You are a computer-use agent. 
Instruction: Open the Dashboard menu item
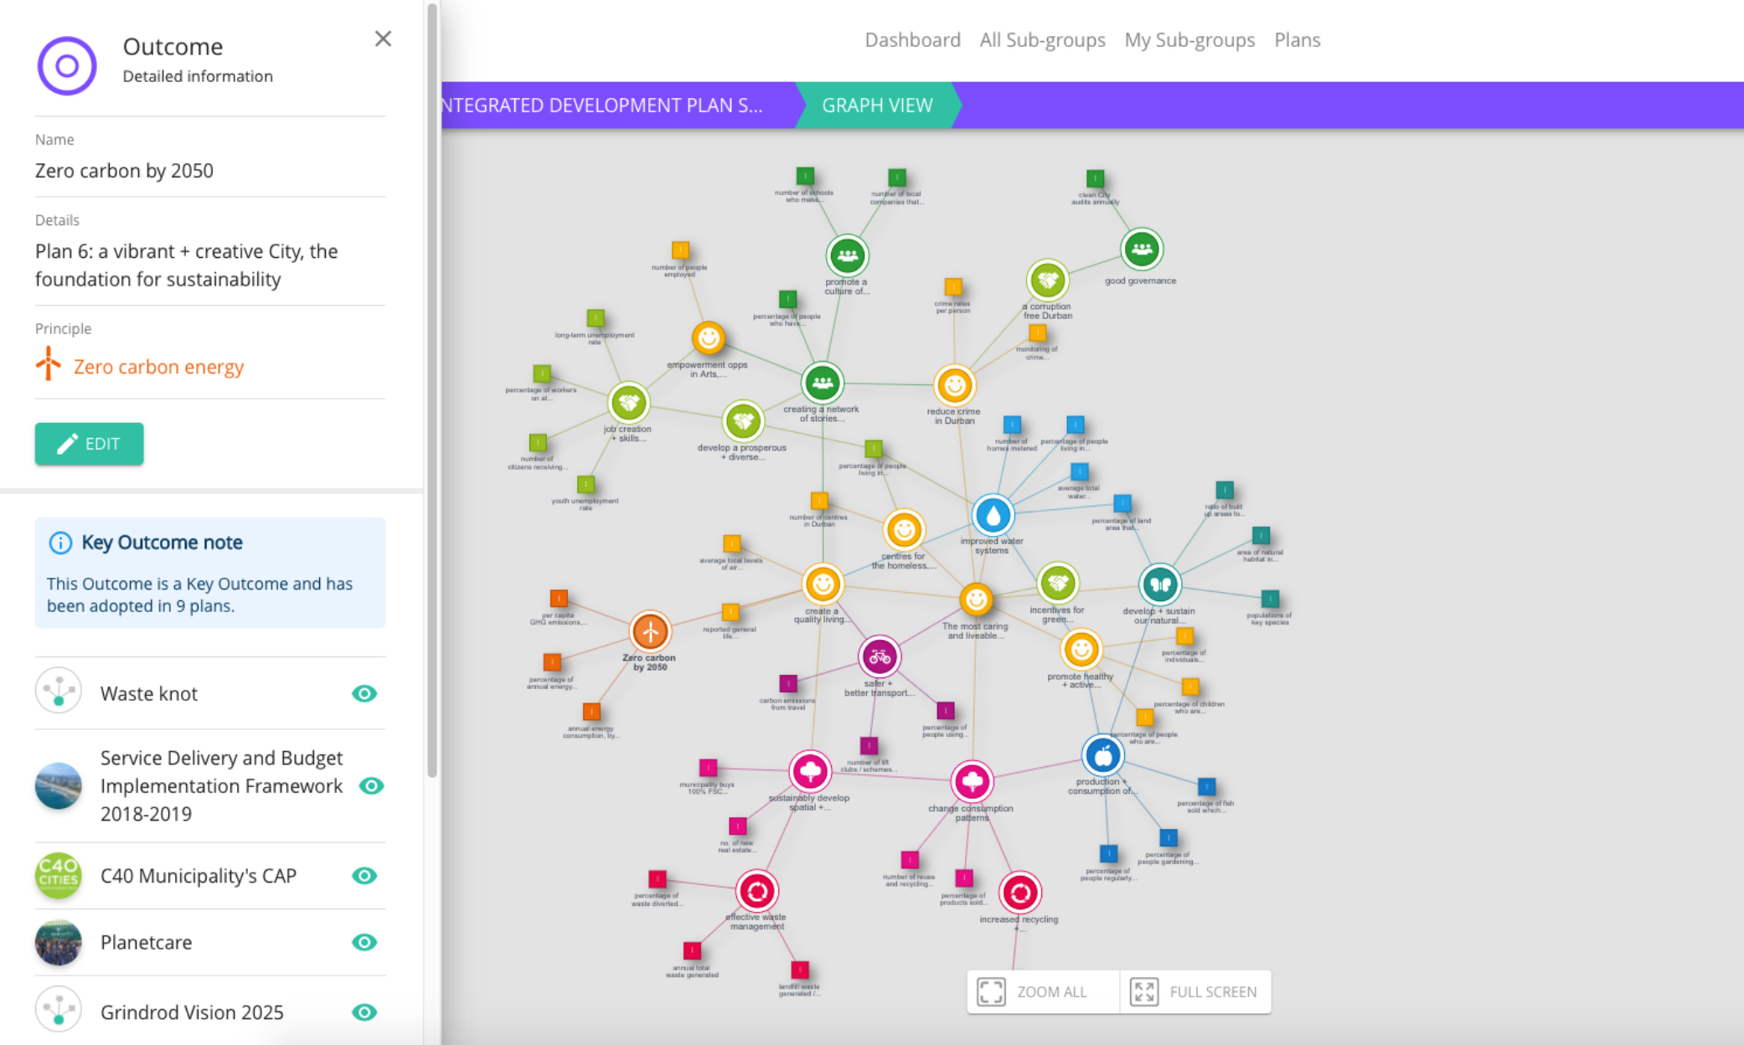(912, 40)
